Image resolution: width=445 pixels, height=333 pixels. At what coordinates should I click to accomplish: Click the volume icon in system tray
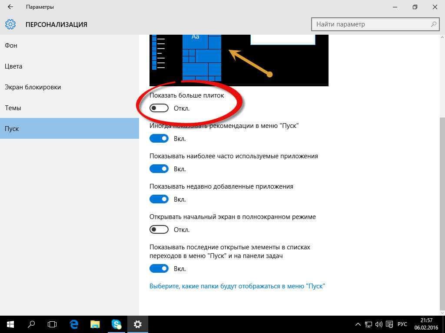[x=378, y=324]
